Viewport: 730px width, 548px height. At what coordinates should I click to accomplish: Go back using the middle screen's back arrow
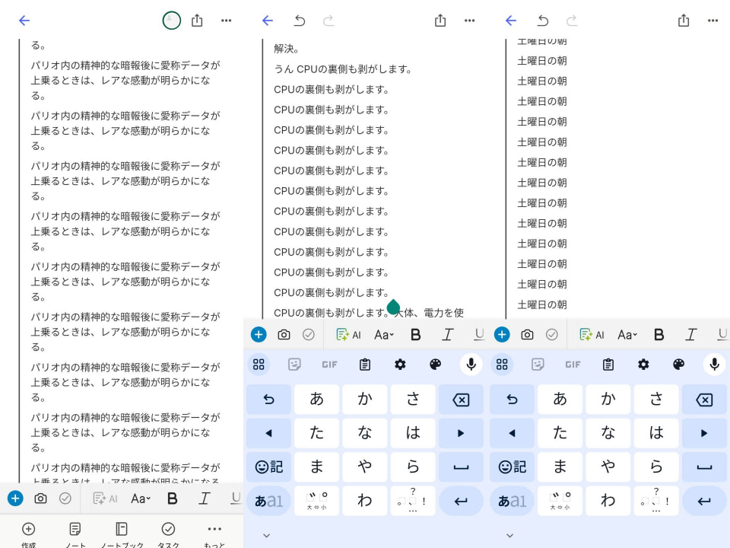coord(268,21)
